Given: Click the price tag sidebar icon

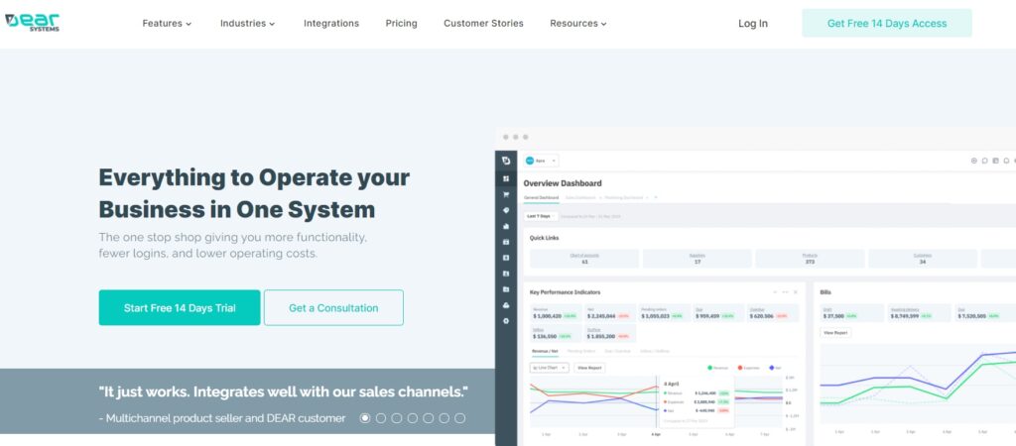Looking at the screenshot, I should pos(506,210).
